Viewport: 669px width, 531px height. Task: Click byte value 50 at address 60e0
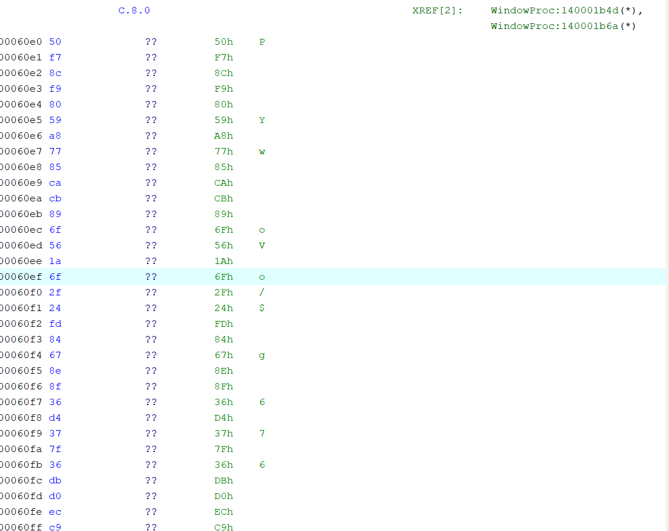[55, 42]
